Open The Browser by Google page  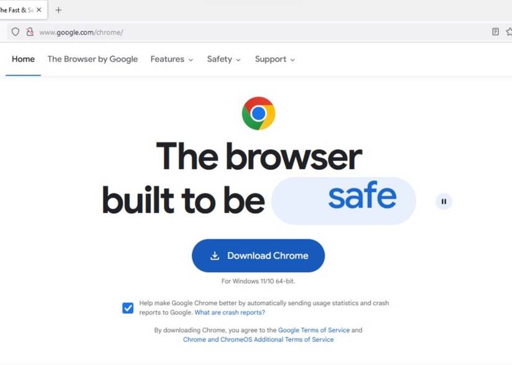click(92, 59)
